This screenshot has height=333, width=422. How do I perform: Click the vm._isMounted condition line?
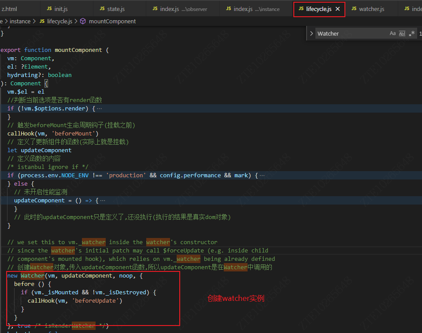(x=89, y=293)
